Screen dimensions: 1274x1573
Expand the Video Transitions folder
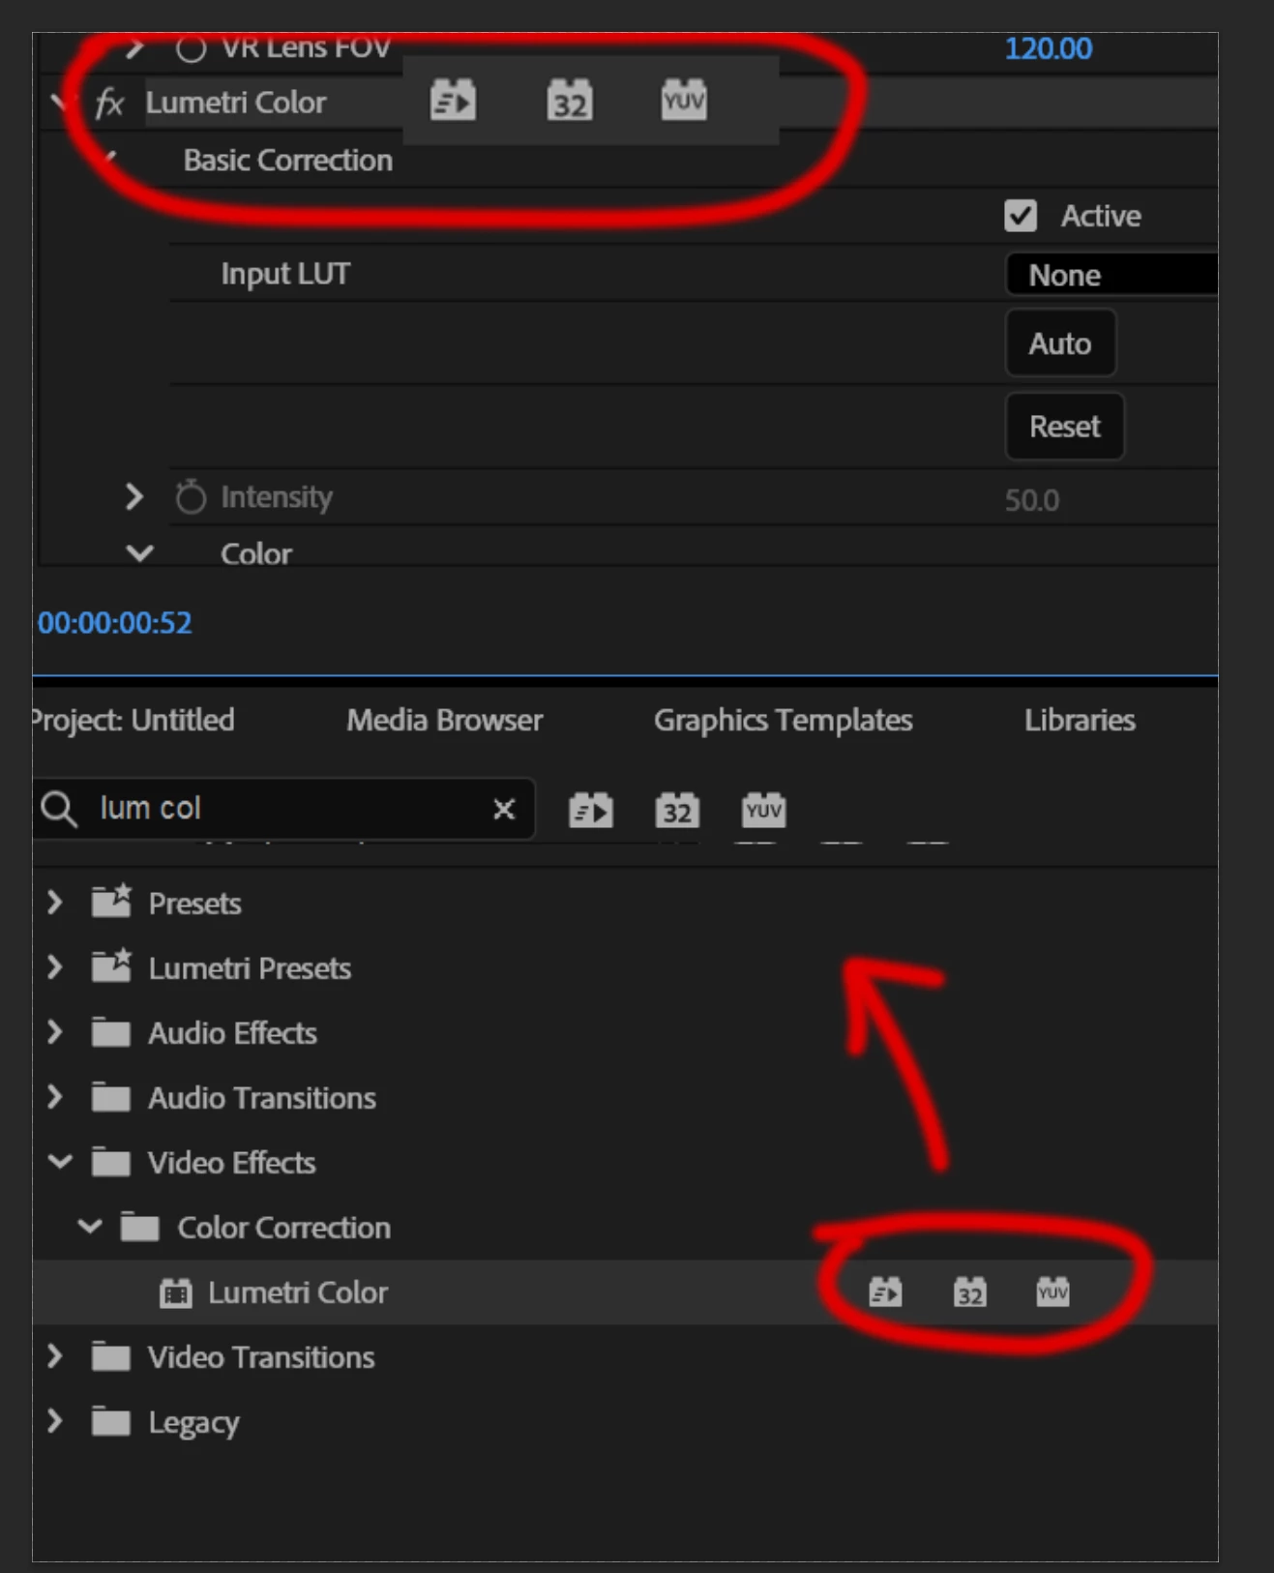pyautogui.click(x=54, y=1356)
